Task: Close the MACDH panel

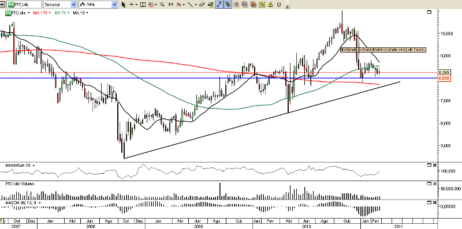Action: click(x=435, y=202)
